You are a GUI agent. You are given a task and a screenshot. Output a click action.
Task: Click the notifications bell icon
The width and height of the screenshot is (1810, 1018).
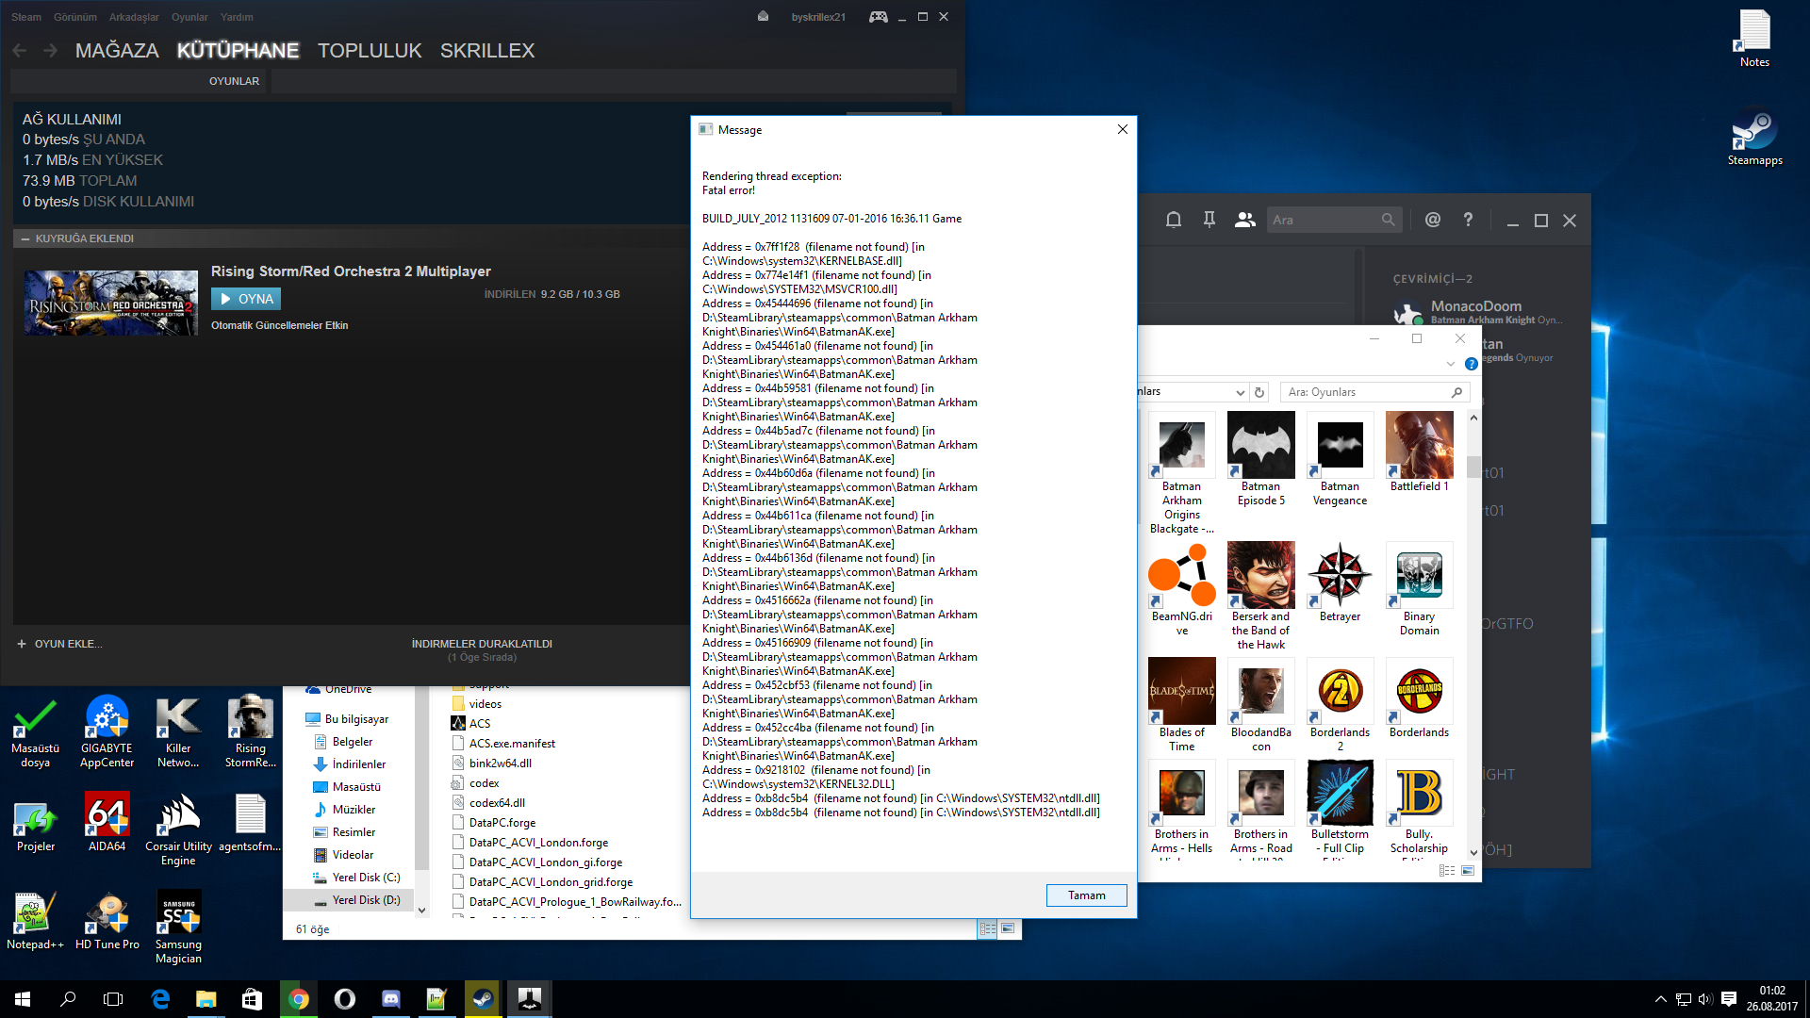1174,220
